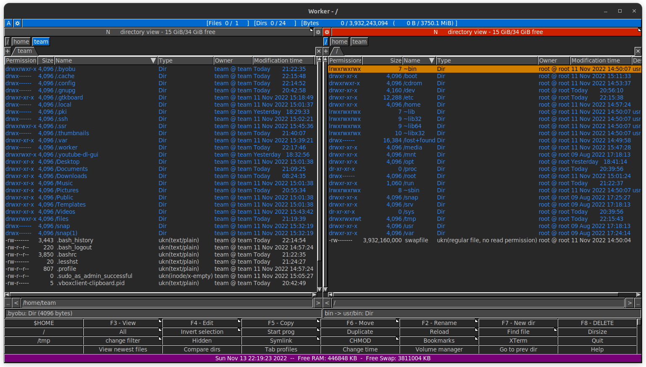Screen dimensions: 646x367
Task: Click the Name column sort triangle, right panel
Action: (432, 60)
